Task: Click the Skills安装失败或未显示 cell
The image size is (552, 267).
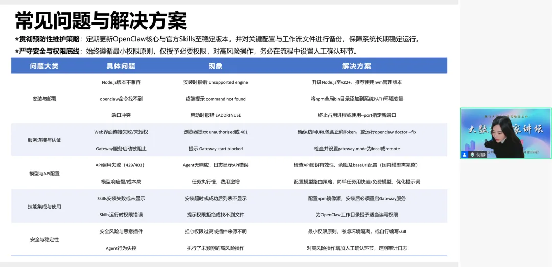Action: click(x=121, y=199)
